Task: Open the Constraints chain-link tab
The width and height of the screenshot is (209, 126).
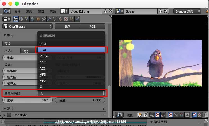Action: [x=44, y=19]
